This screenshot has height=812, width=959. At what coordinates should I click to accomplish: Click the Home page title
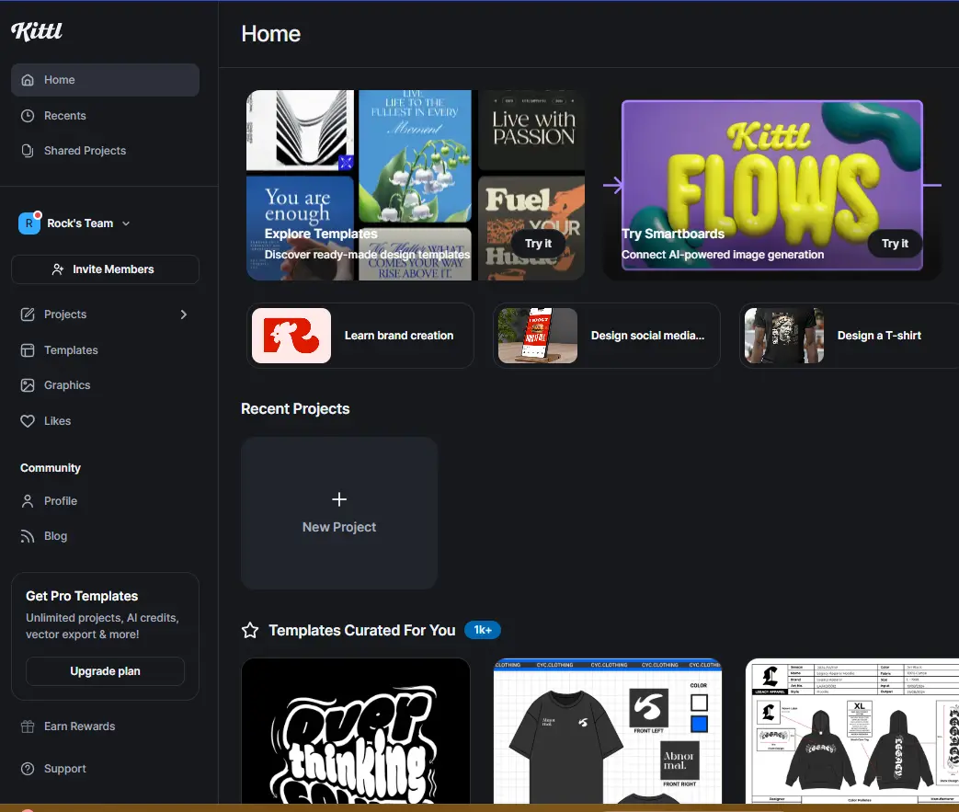(x=271, y=34)
